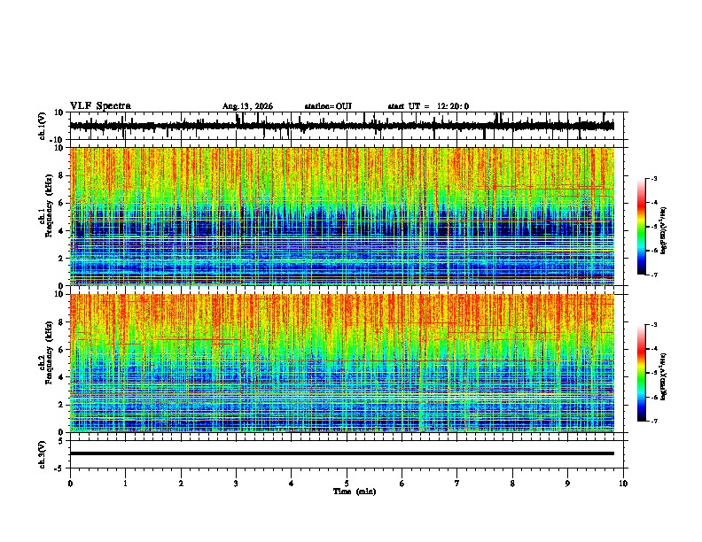Image resolution: width=702 pixels, height=542 pixels.
Task: Click the ch.1 spectrogram color bar
Action: pyautogui.click(x=642, y=227)
